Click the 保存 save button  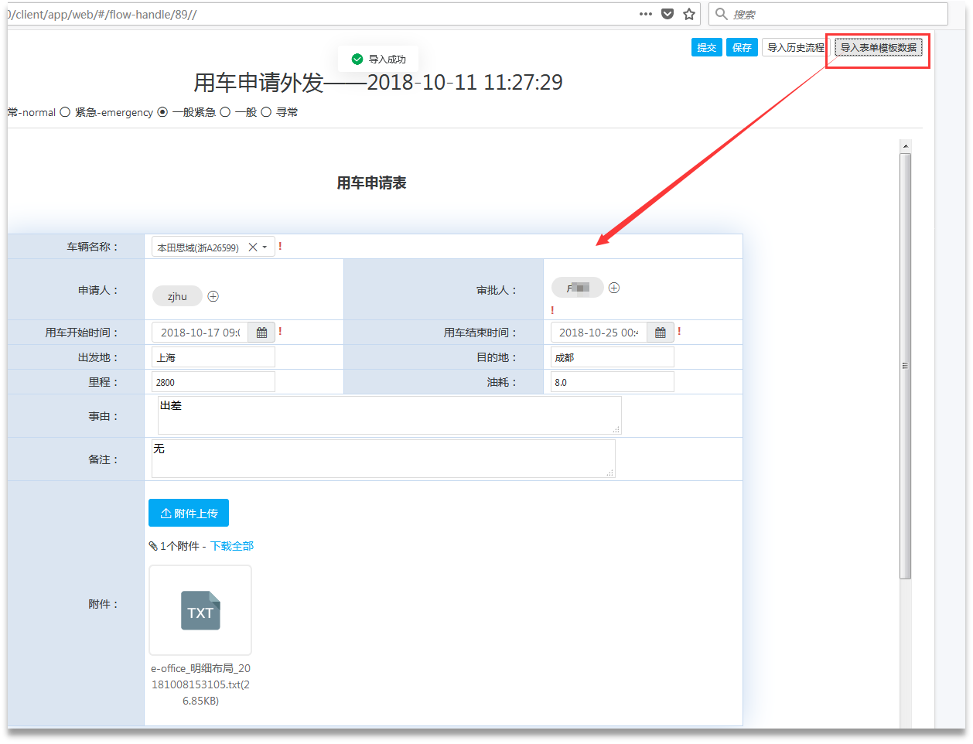pos(742,47)
